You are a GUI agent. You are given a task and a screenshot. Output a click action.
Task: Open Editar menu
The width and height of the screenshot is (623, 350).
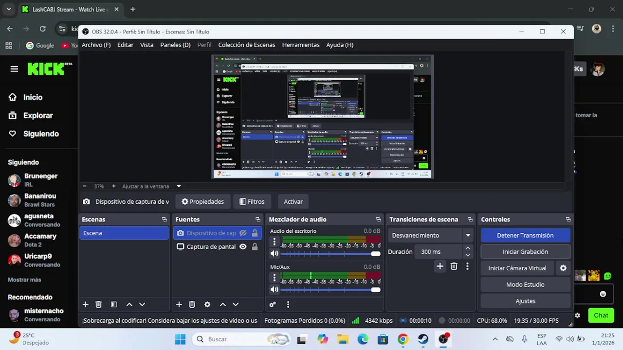125,45
